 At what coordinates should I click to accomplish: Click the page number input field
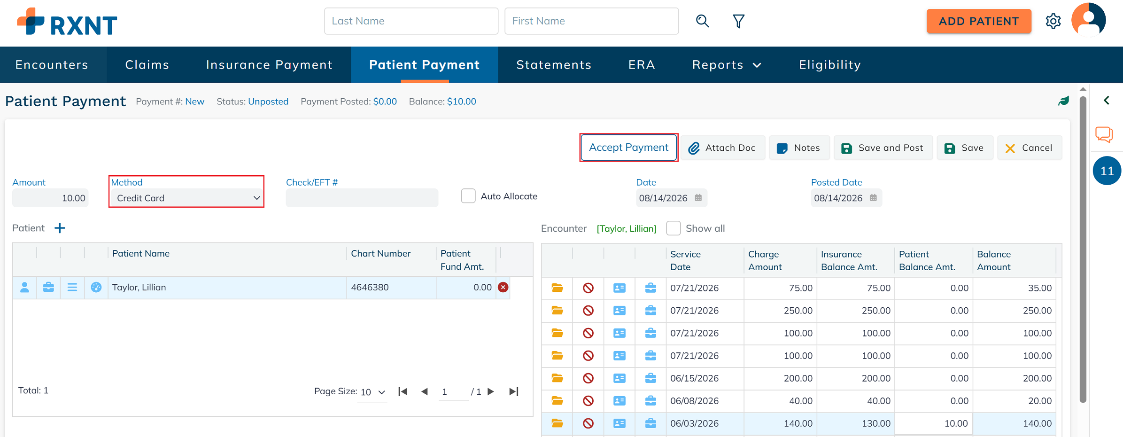[453, 392]
